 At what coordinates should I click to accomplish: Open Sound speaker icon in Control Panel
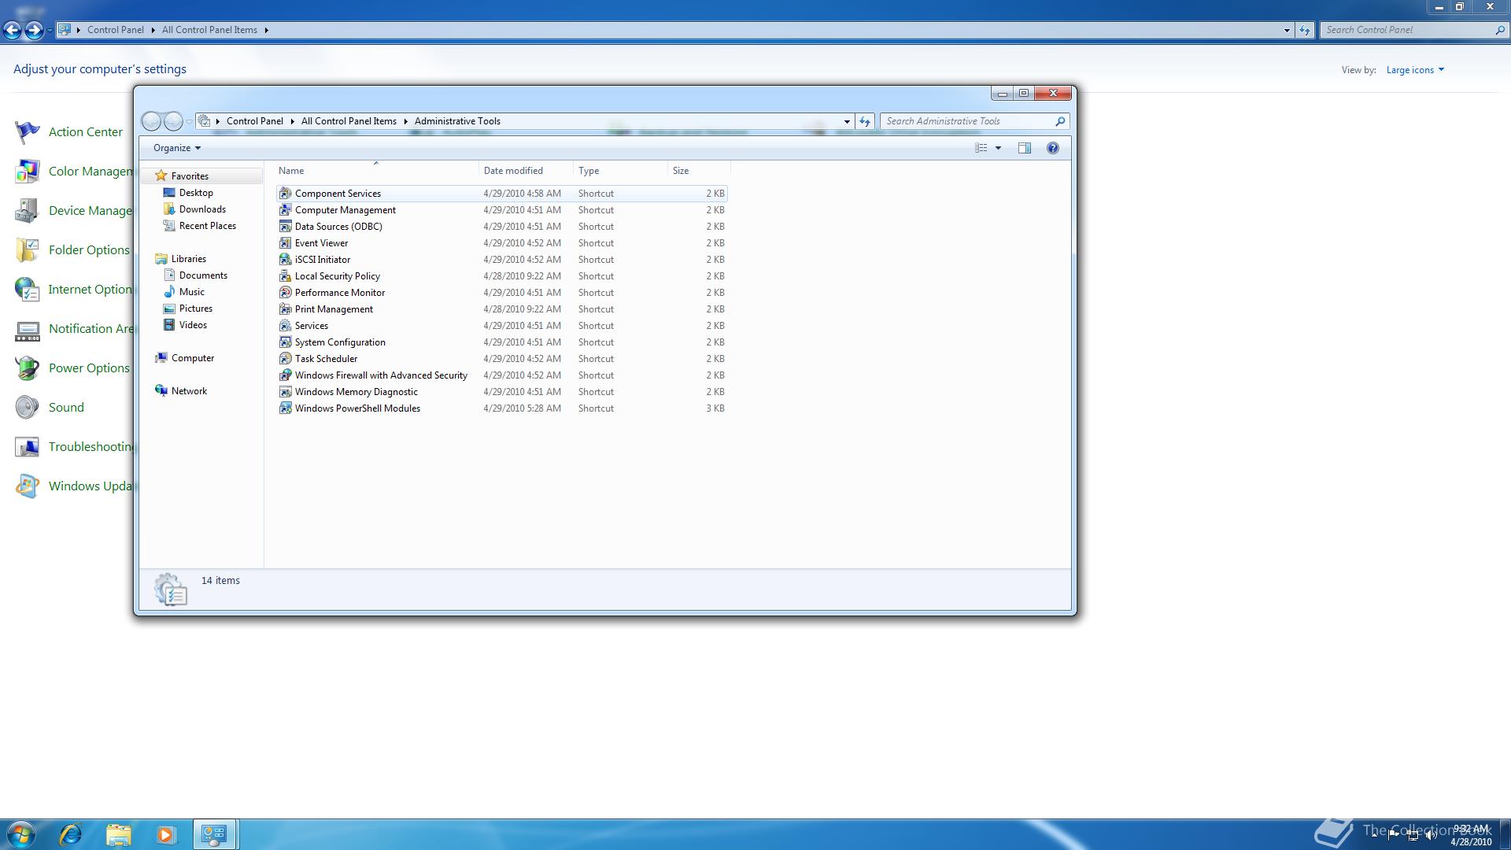27,408
